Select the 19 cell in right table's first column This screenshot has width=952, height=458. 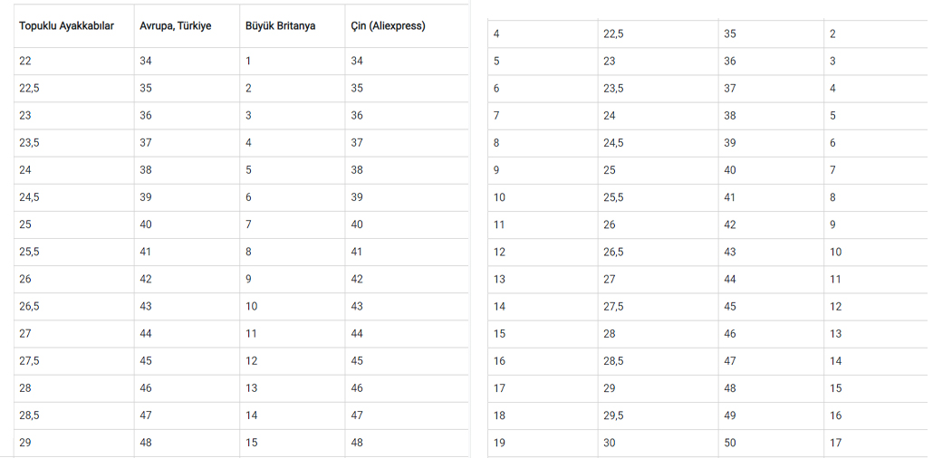[x=499, y=443]
